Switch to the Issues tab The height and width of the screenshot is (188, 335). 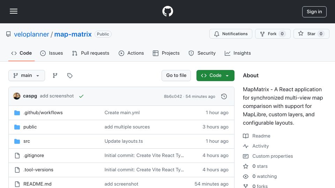pyautogui.click(x=52, y=53)
